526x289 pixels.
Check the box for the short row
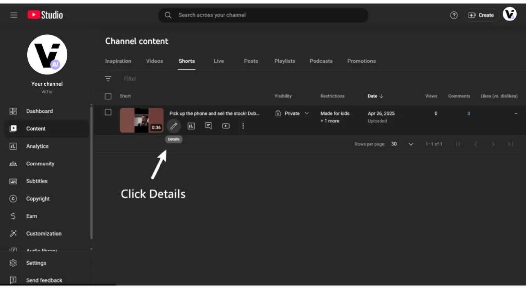(x=108, y=112)
